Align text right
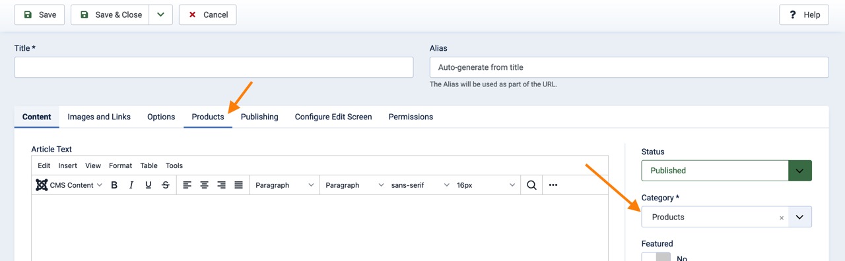This screenshot has height=261, width=845. (x=222, y=185)
